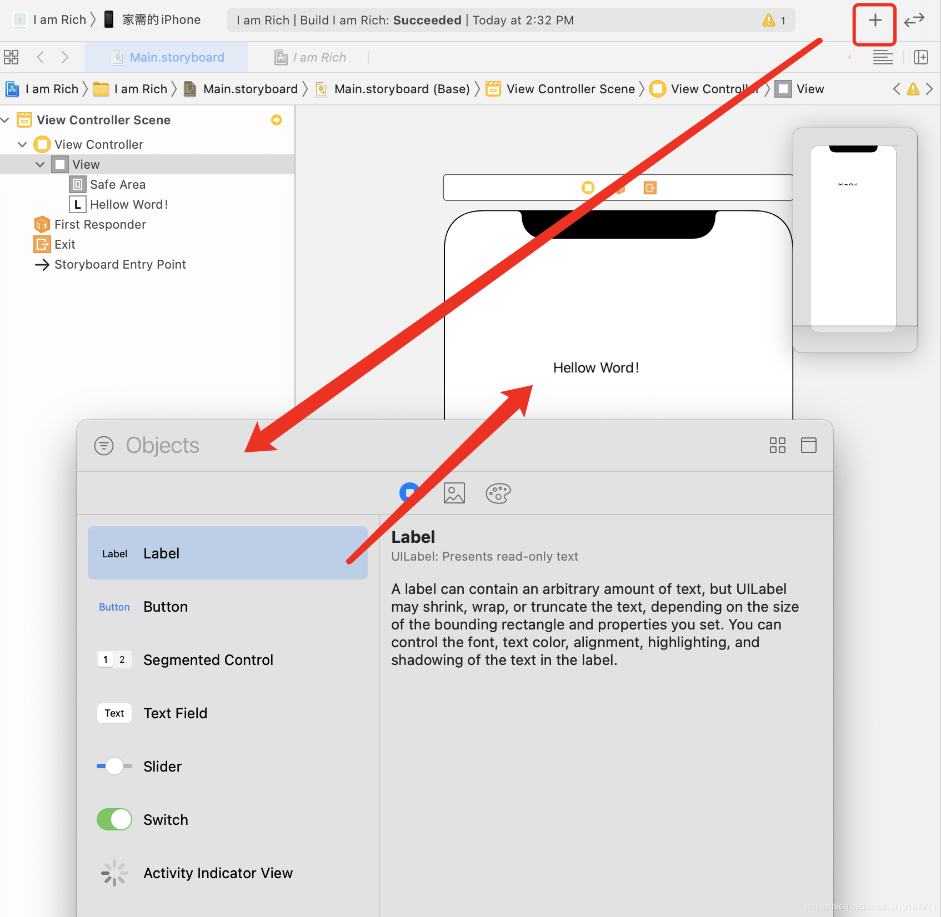Select the View row in outline

click(x=147, y=164)
